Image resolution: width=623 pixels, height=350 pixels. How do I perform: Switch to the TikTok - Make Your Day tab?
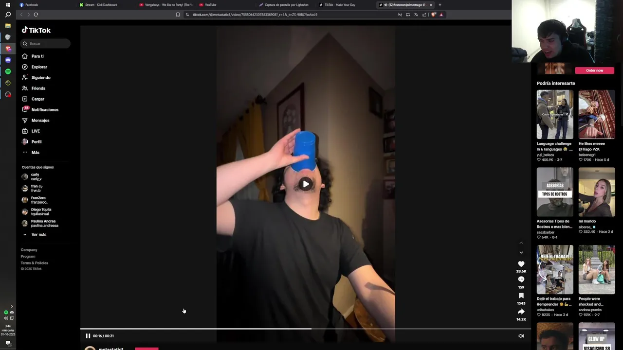click(346, 5)
